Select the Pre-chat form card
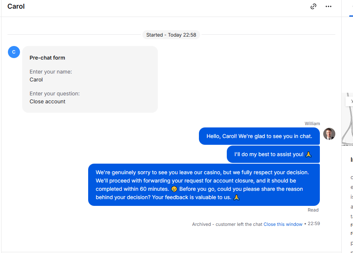Screen dimensions: 353x253 tap(90, 79)
